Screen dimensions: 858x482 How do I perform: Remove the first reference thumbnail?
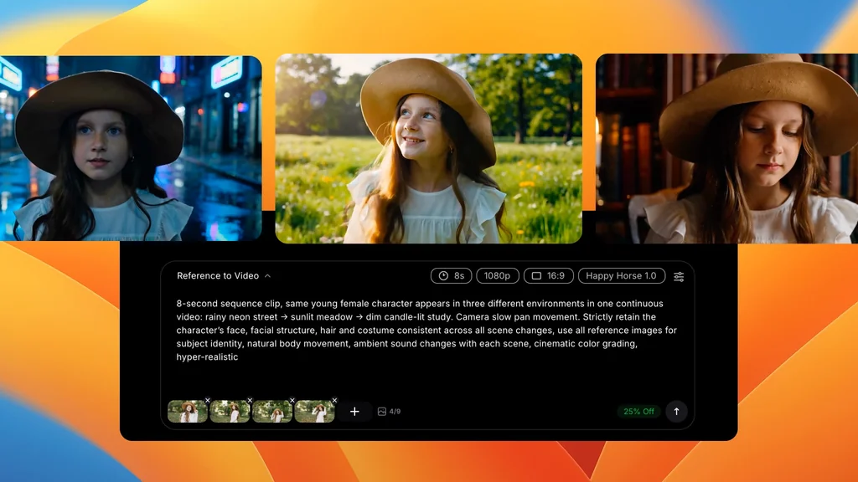(208, 401)
